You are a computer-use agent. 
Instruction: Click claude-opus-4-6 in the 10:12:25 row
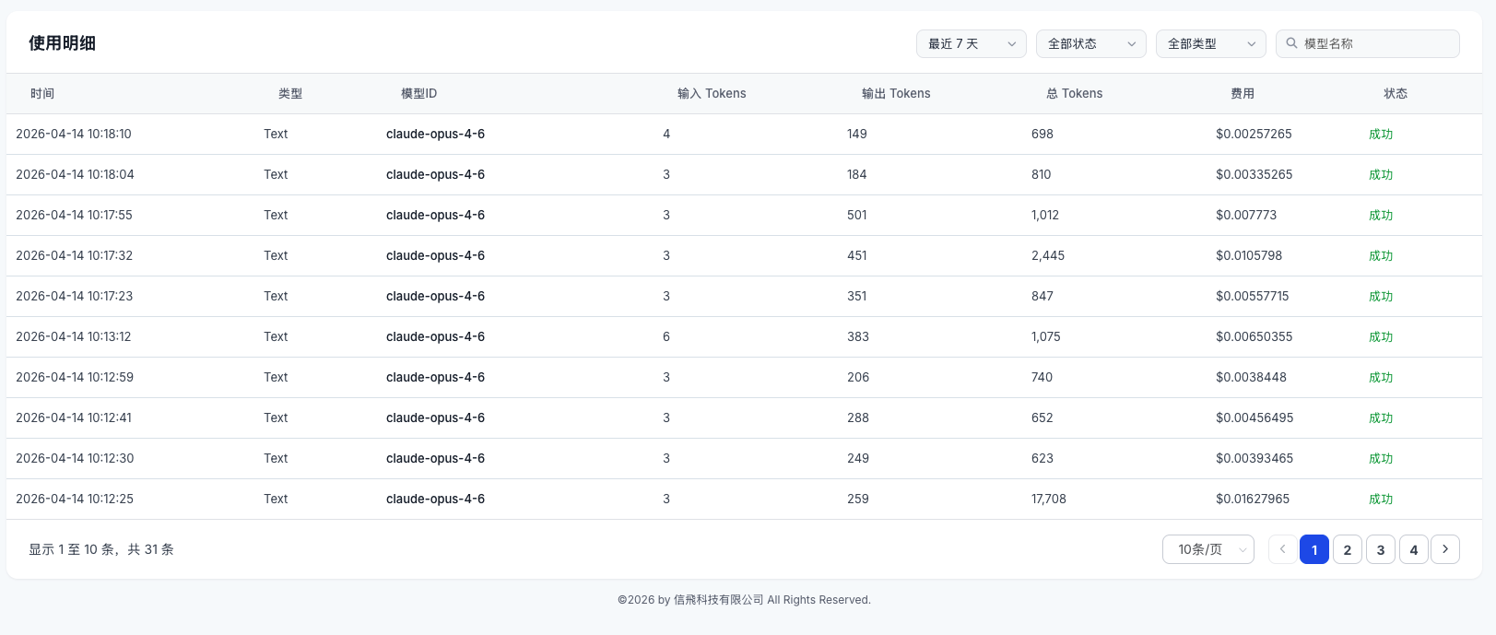(435, 500)
